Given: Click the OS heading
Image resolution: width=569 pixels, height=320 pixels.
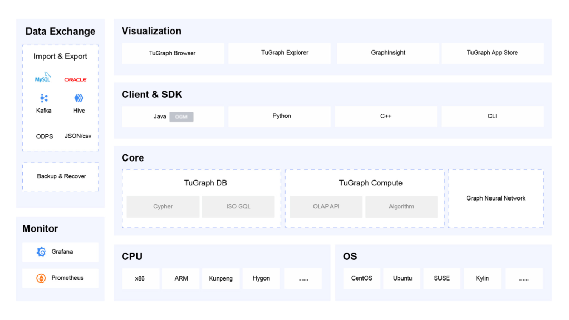Looking at the screenshot, I should 350,257.
